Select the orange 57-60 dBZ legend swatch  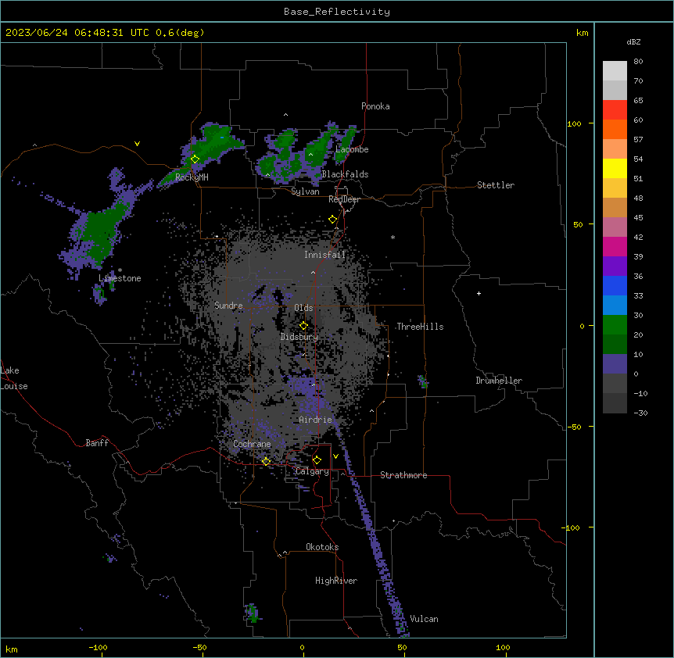615,129
